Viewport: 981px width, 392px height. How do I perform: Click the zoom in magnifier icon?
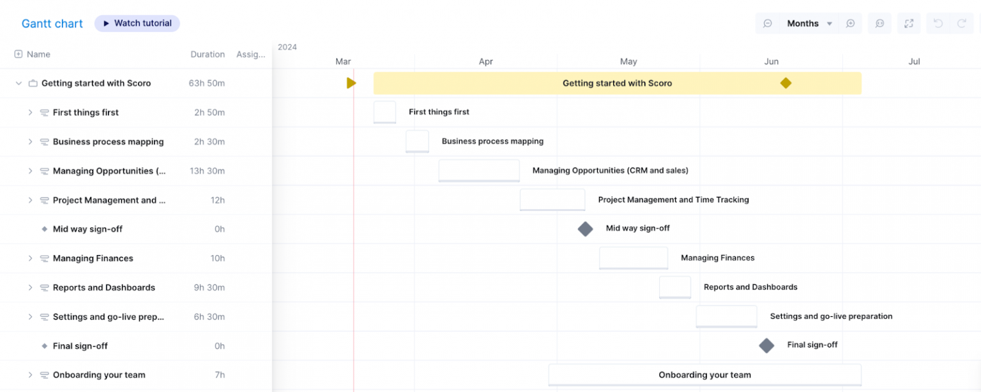pyautogui.click(x=850, y=24)
